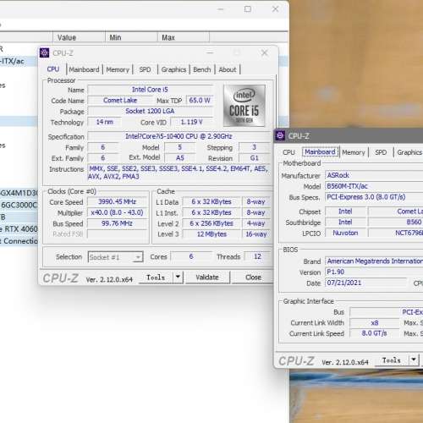The width and height of the screenshot is (423, 423).
Task: Minimize the background sensor window
Action: [221, 9]
